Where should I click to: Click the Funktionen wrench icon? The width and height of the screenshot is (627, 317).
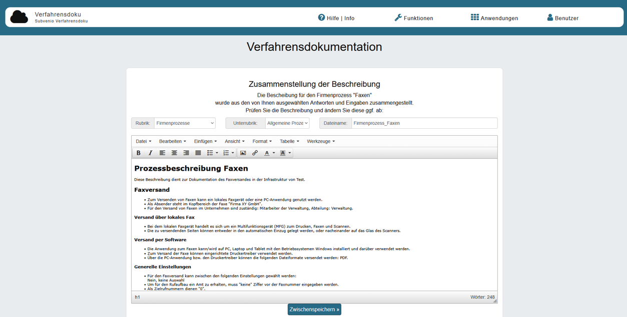[x=398, y=17]
